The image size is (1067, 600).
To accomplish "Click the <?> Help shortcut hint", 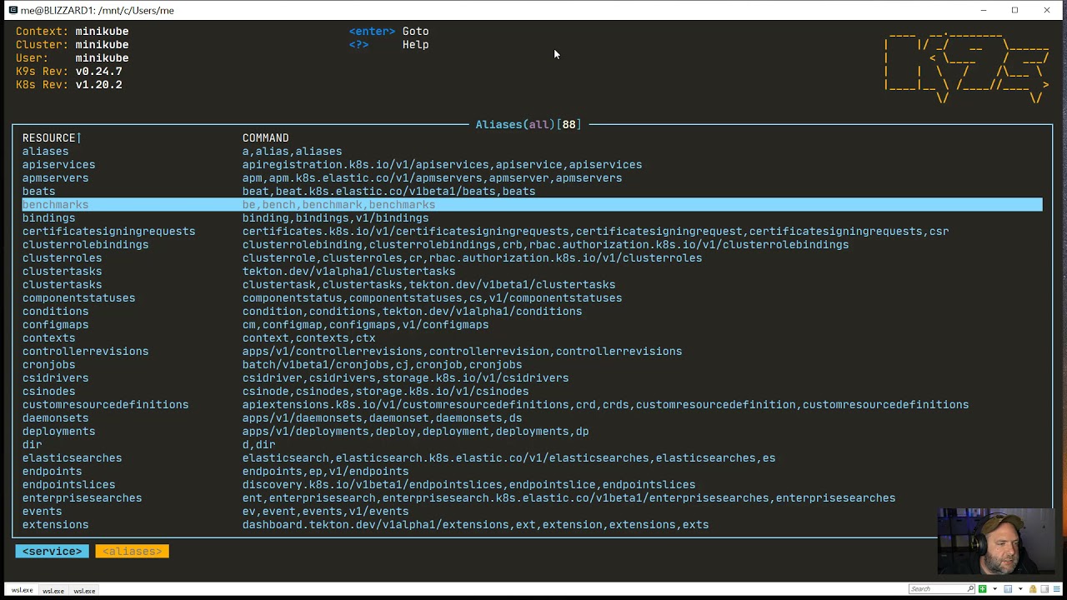I will point(389,44).
